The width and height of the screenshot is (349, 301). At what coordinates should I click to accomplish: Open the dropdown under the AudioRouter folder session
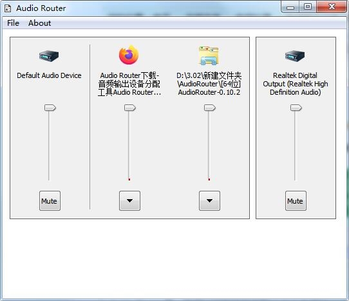[209, 200]
